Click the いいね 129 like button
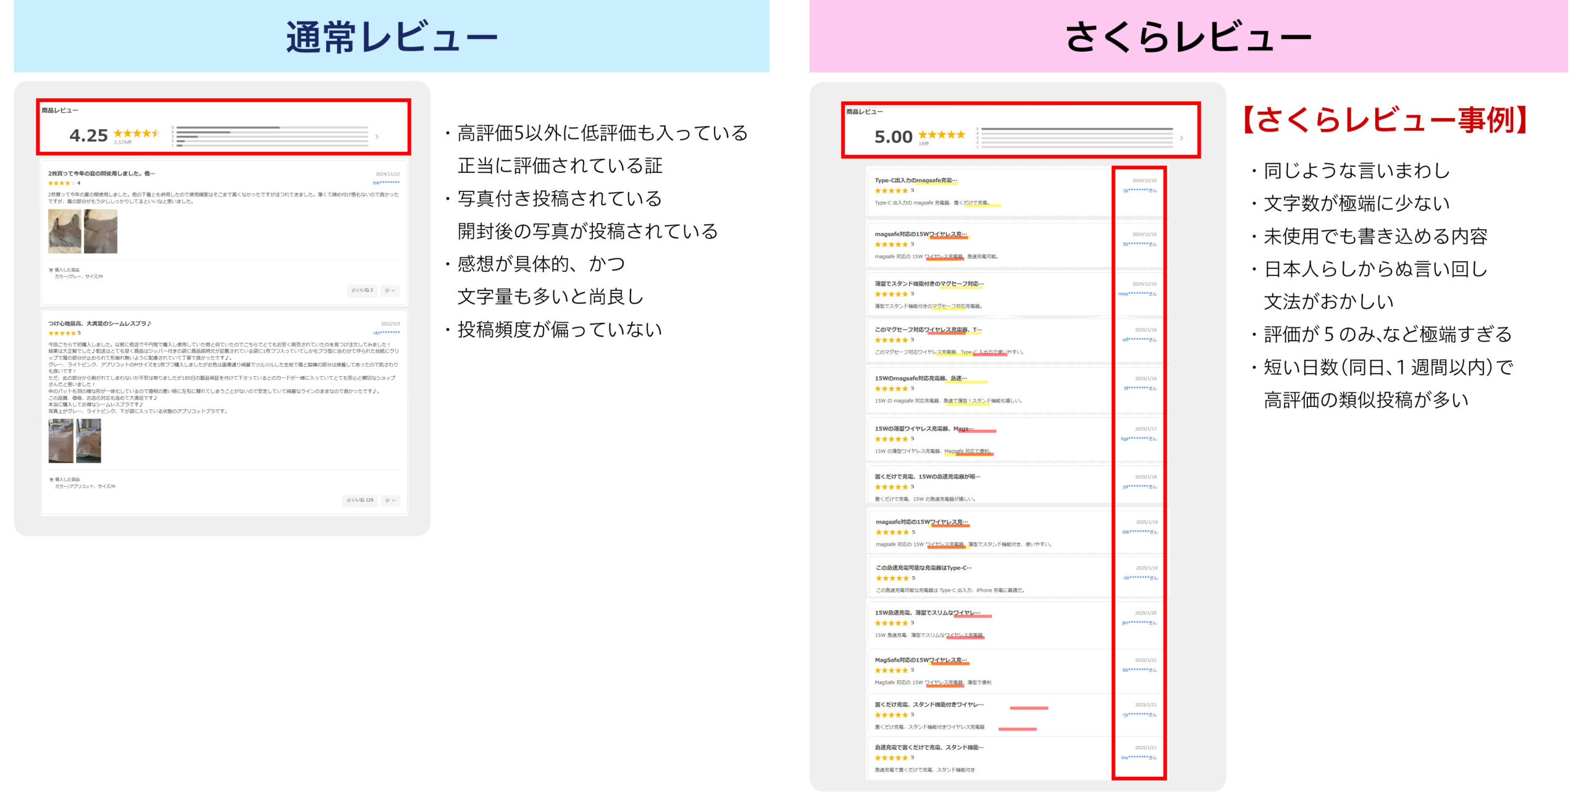 point(360,500)
